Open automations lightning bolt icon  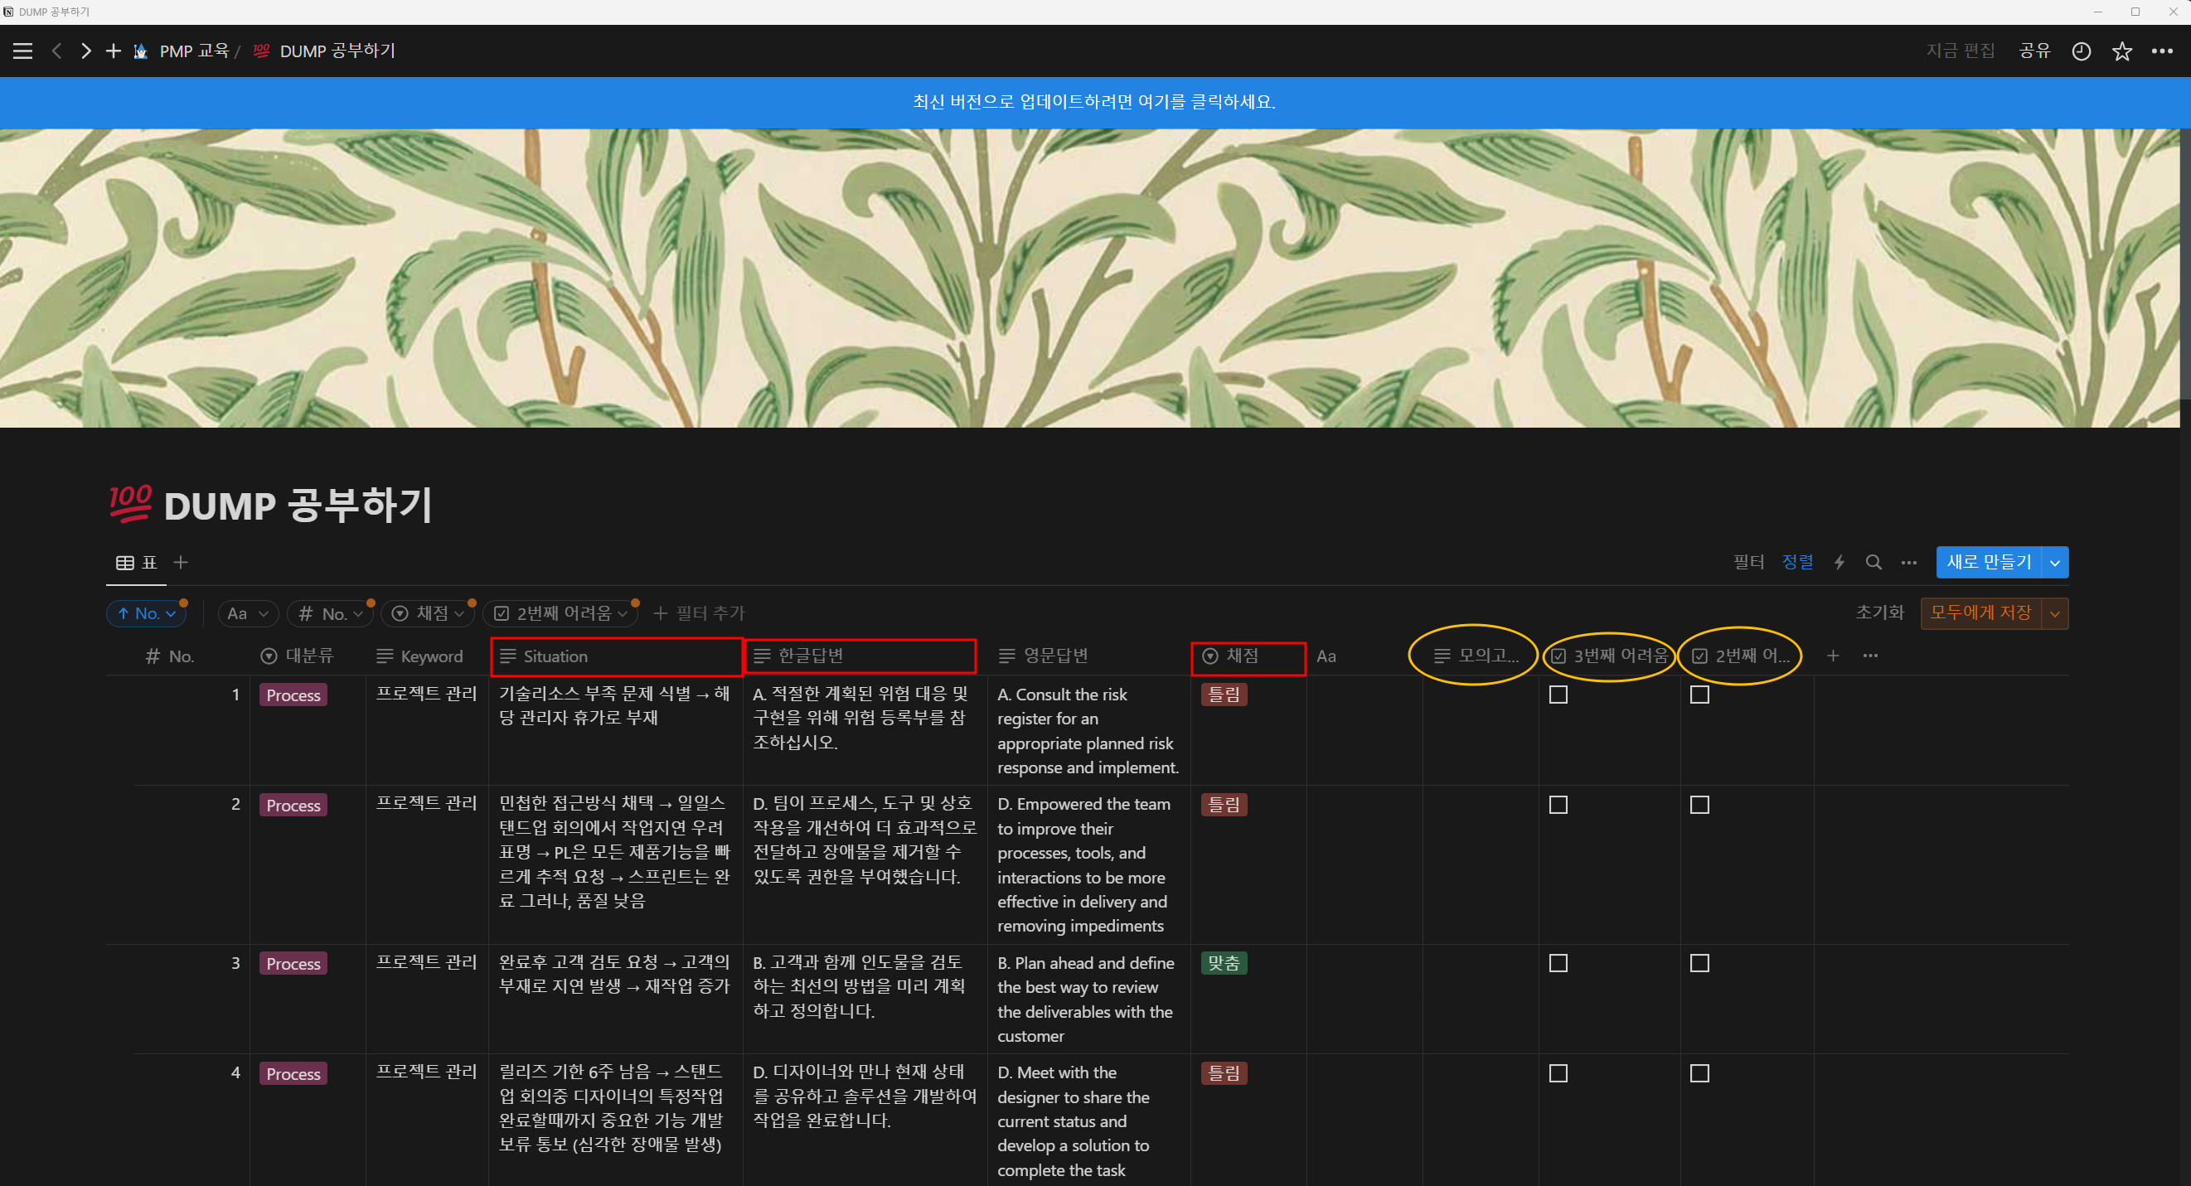pyautogui.click(x=1839, y=562)
